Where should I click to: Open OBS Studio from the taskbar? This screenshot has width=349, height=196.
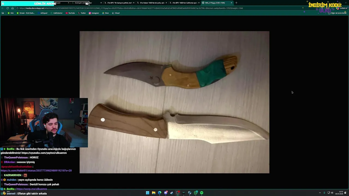click(x=177, y=193)
